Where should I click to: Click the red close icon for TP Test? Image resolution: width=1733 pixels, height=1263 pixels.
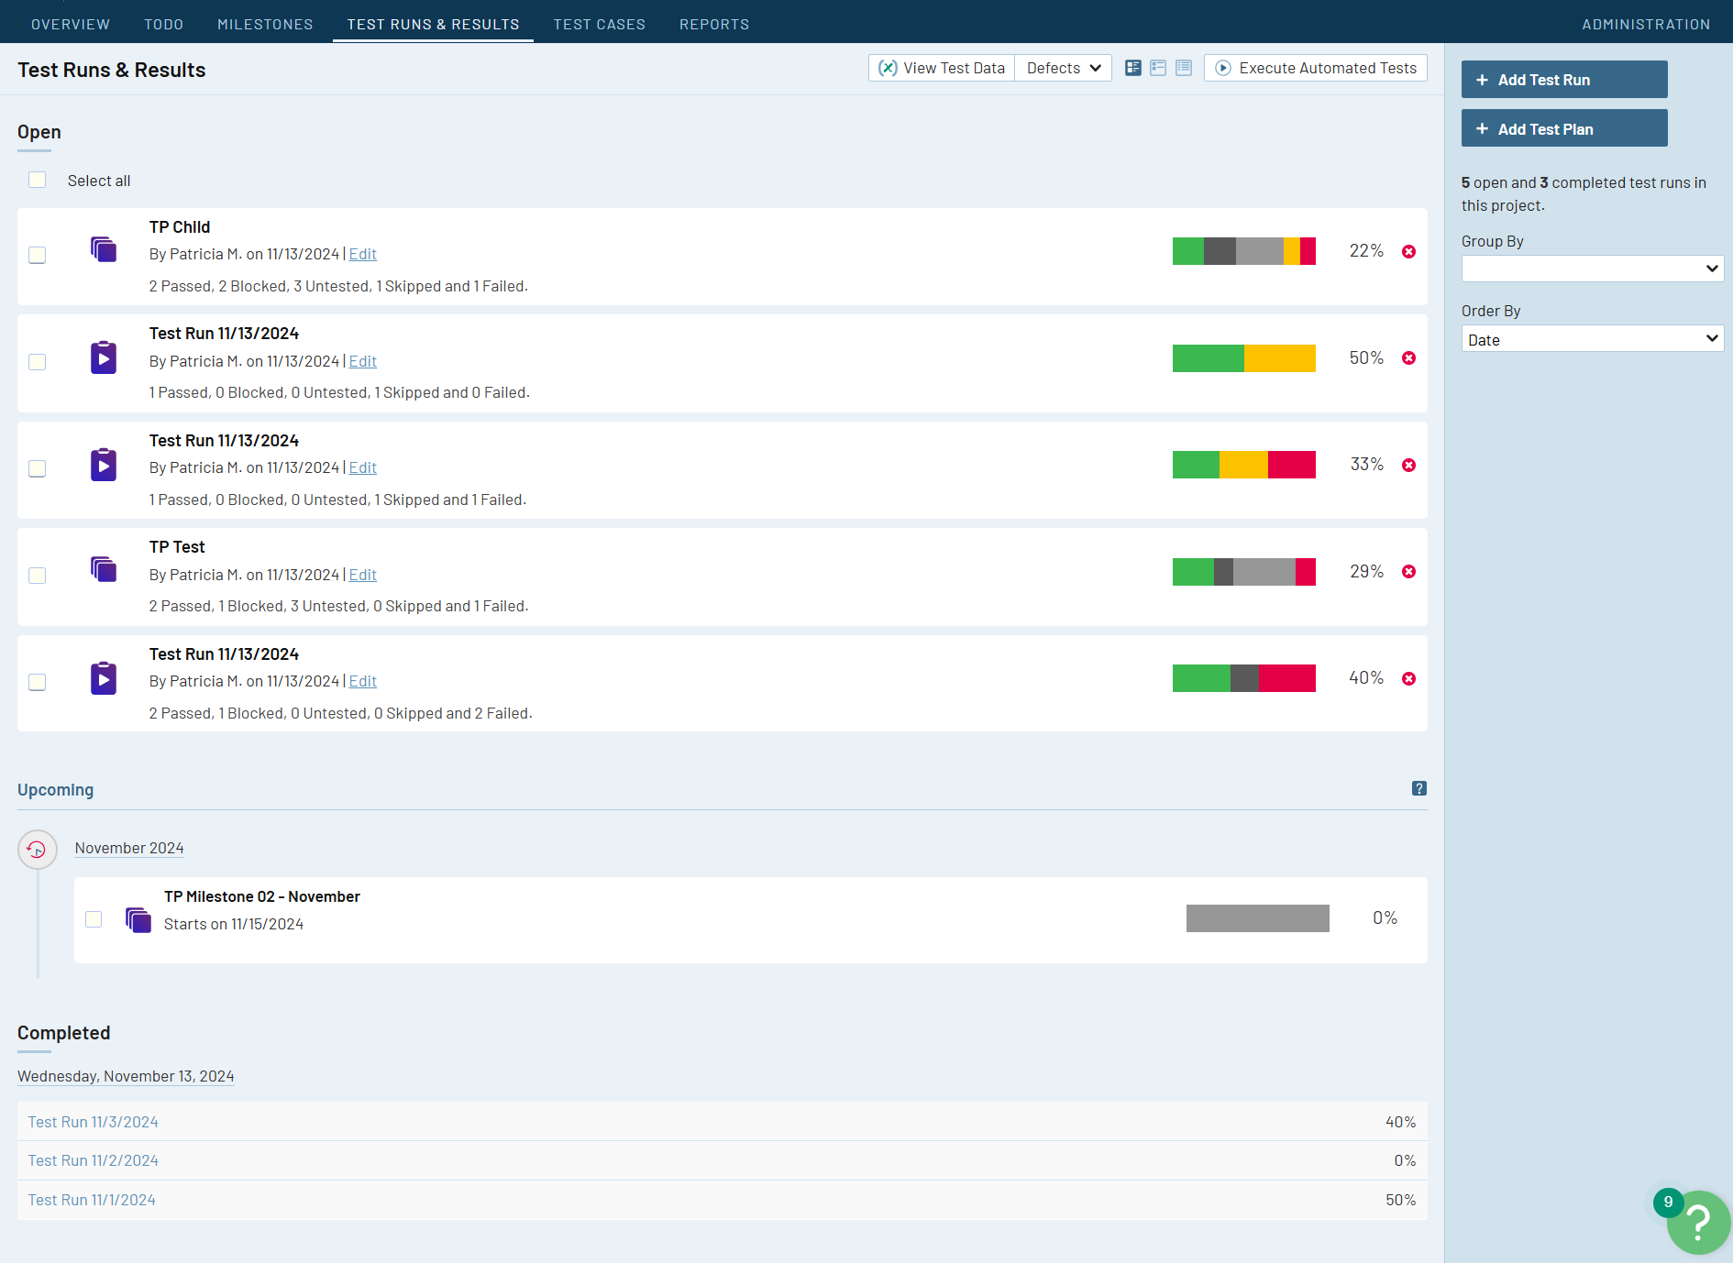pos(1408,572)
